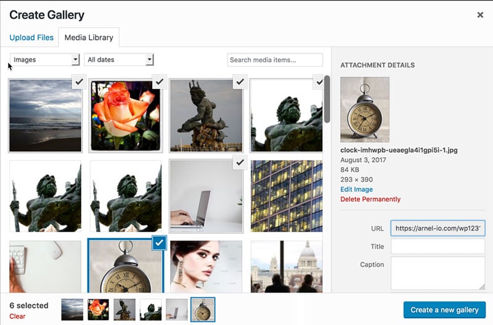The image size is (493, 325).
Task: Select the cathedral dome skyline thumbnail
Action: coord(287,266)
